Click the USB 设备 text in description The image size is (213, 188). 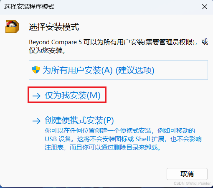pos(58,139)
